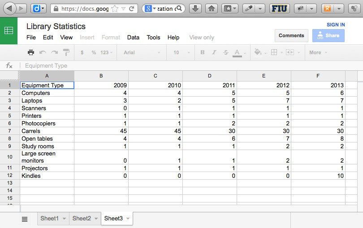Select the Study rooms cell
Viewport: 363px width, 228px height.
pos(47,146)
